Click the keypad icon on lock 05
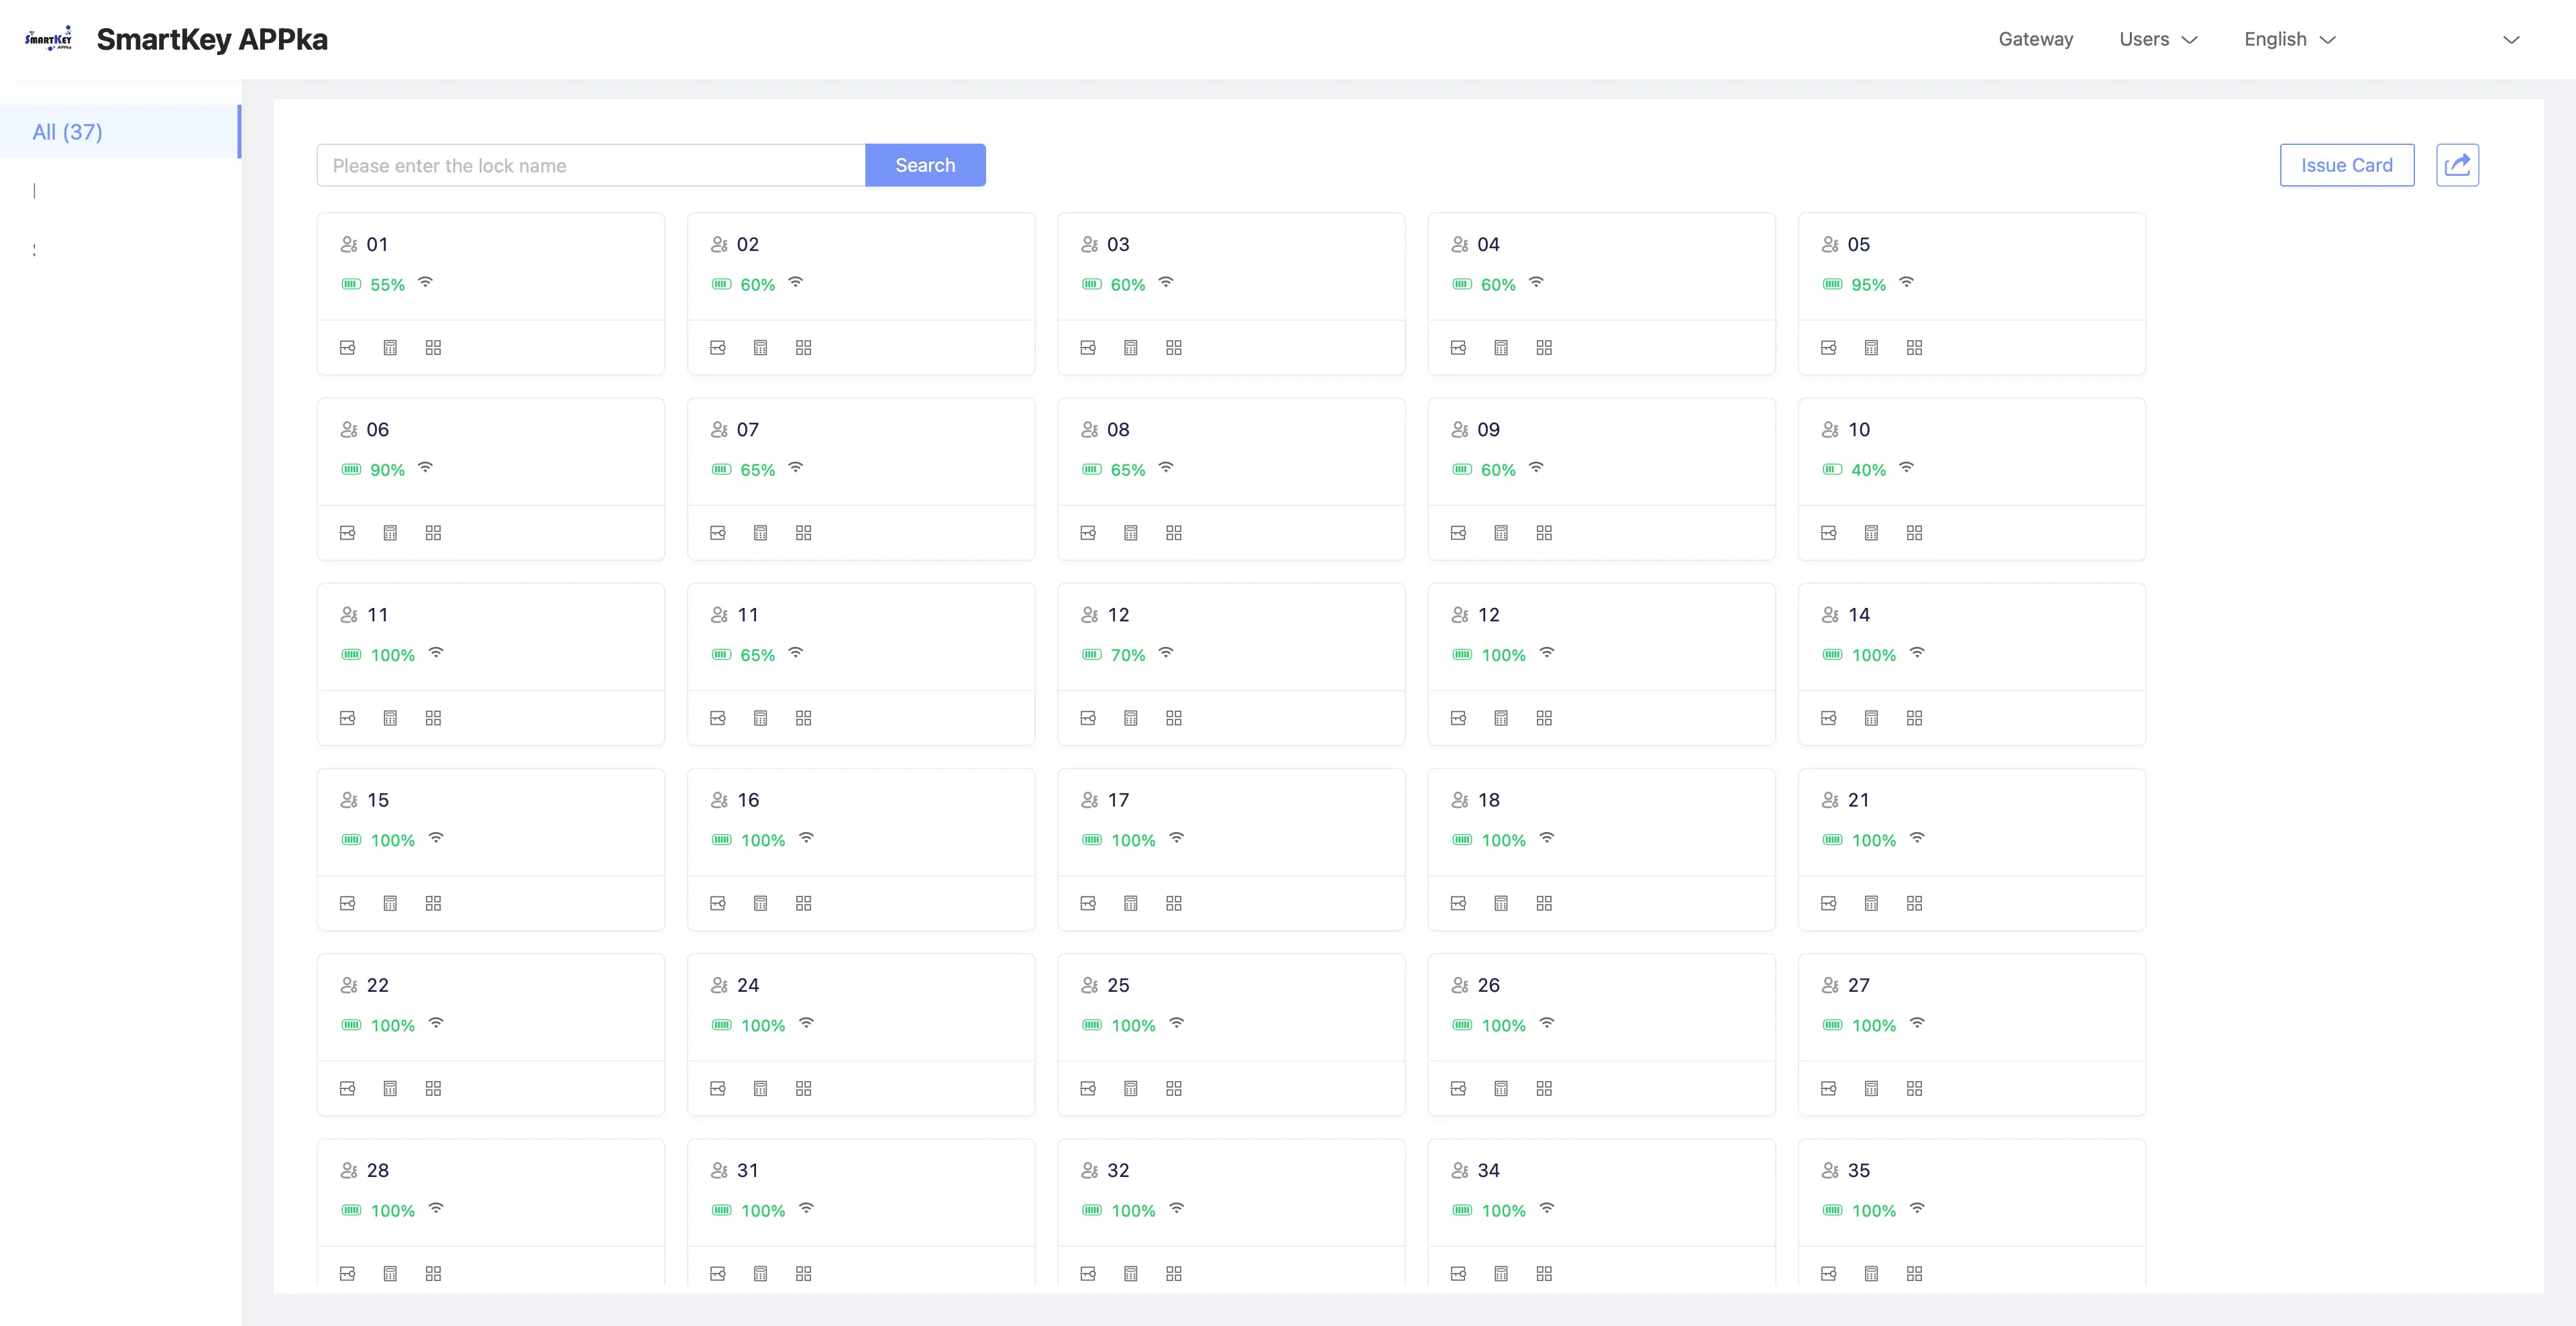 click(x=1872, y=347)
